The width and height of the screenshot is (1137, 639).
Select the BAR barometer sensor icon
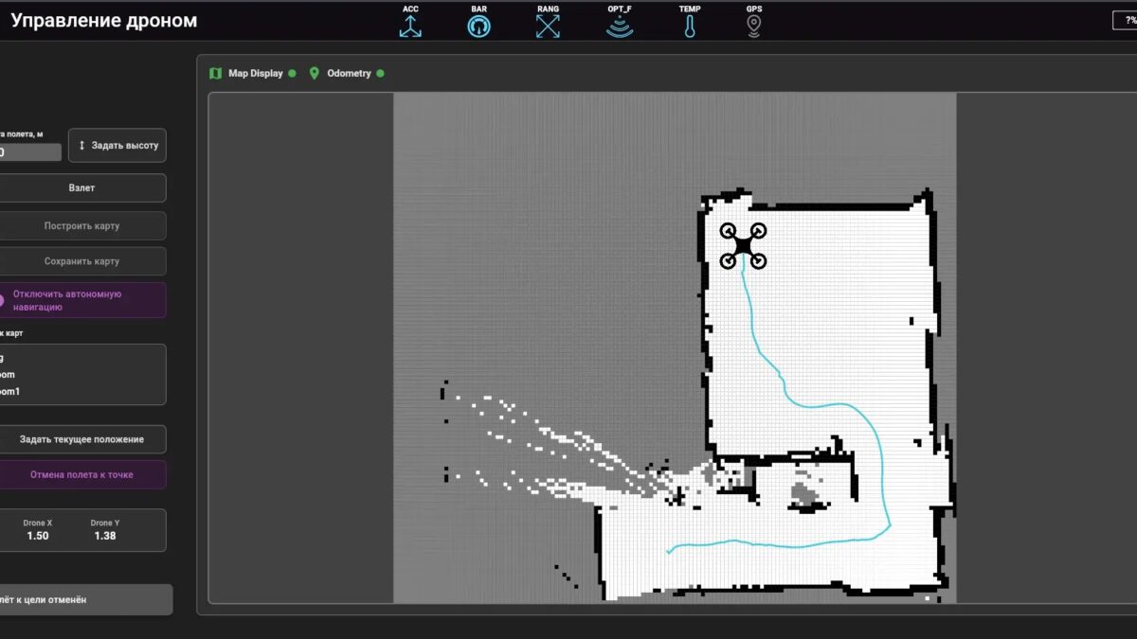tap(479, 26)
